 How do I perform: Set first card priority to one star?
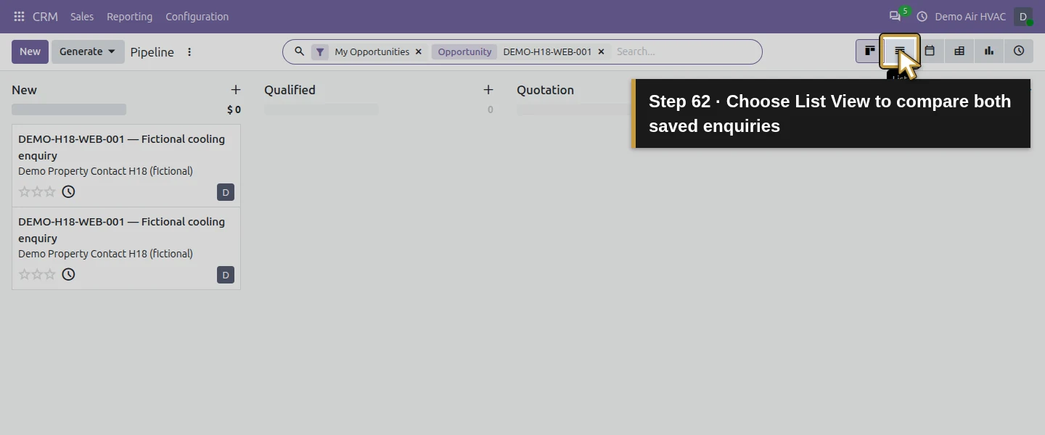(x=24, y=191)
